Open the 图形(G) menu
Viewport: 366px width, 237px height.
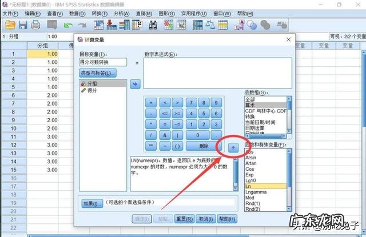[166, 14]
